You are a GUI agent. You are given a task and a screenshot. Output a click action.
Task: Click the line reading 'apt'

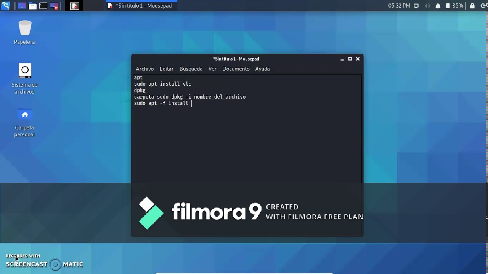[138, 78]
